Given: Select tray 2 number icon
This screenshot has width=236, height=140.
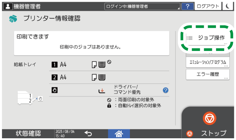Looking at the screenshot, I should pos(55,77).
